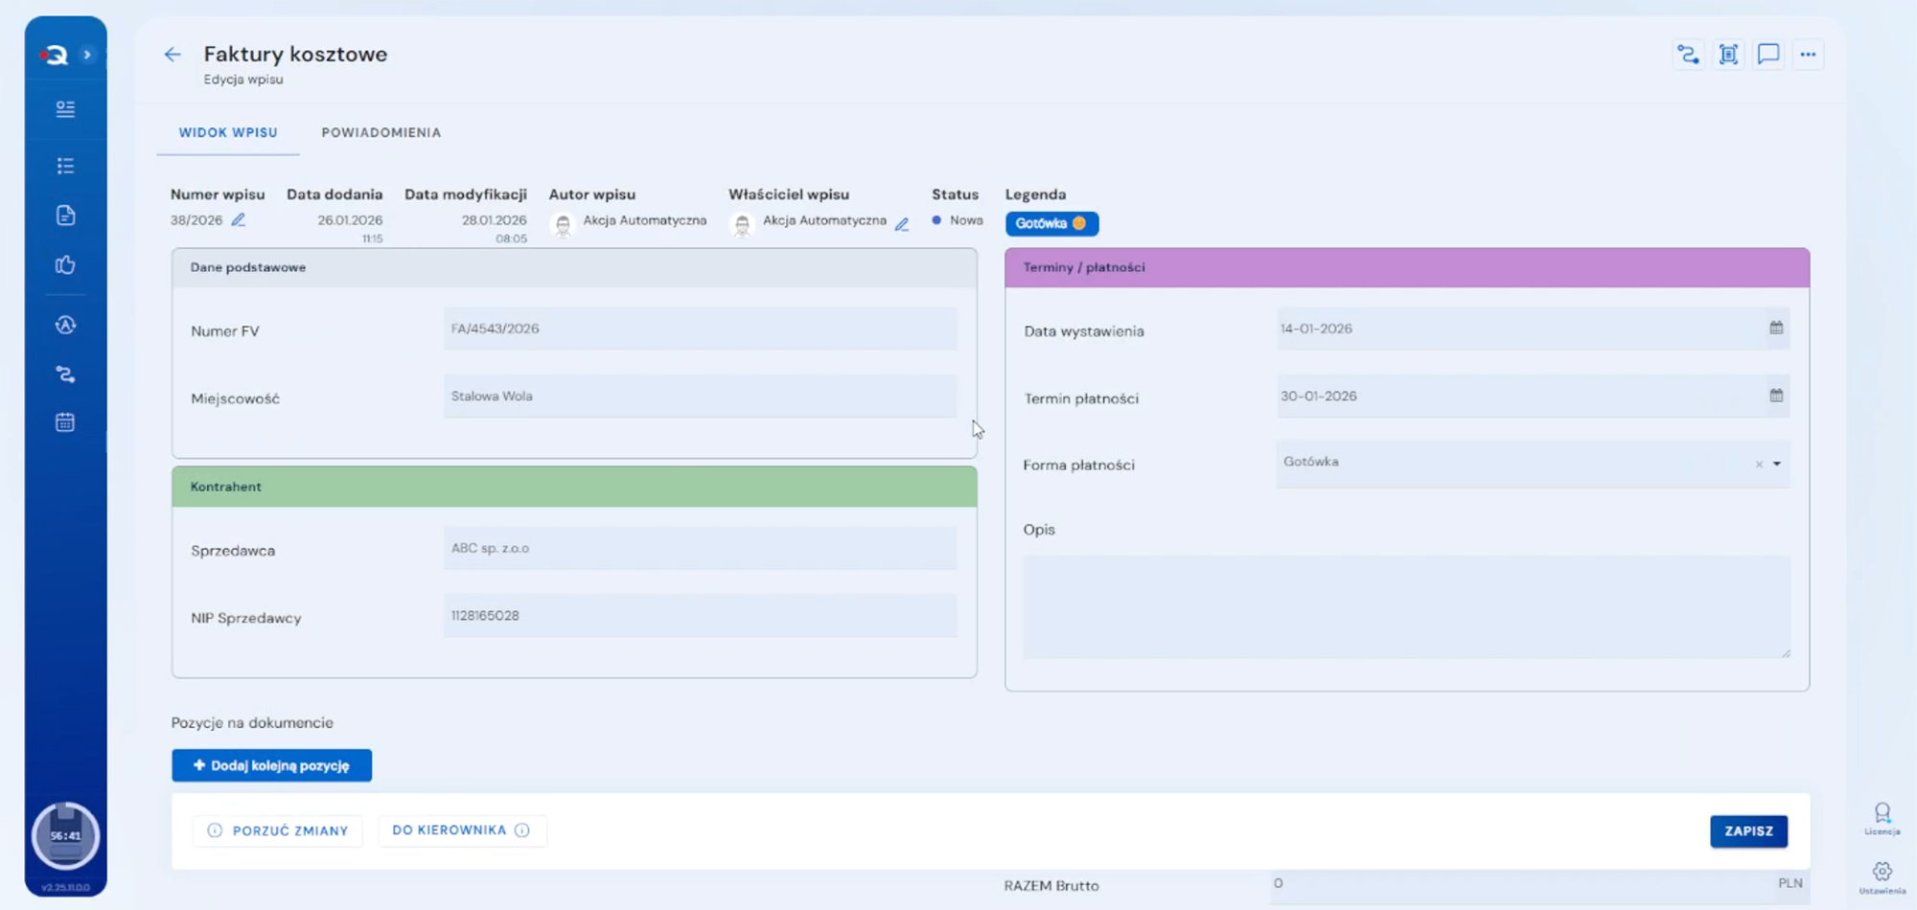Expand the sidebar with the chevron arrow
This screenshot has height=910, width=1917.
pos(87,55)
